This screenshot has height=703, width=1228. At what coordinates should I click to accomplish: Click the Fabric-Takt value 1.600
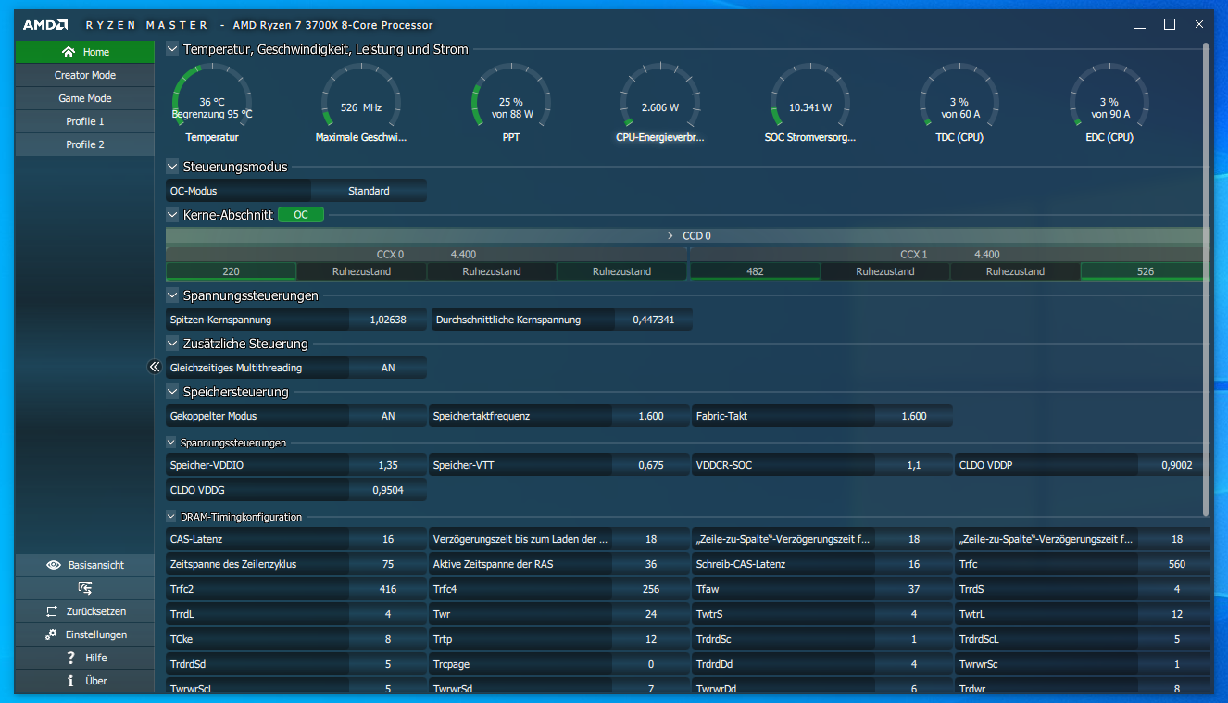[914, 416]
